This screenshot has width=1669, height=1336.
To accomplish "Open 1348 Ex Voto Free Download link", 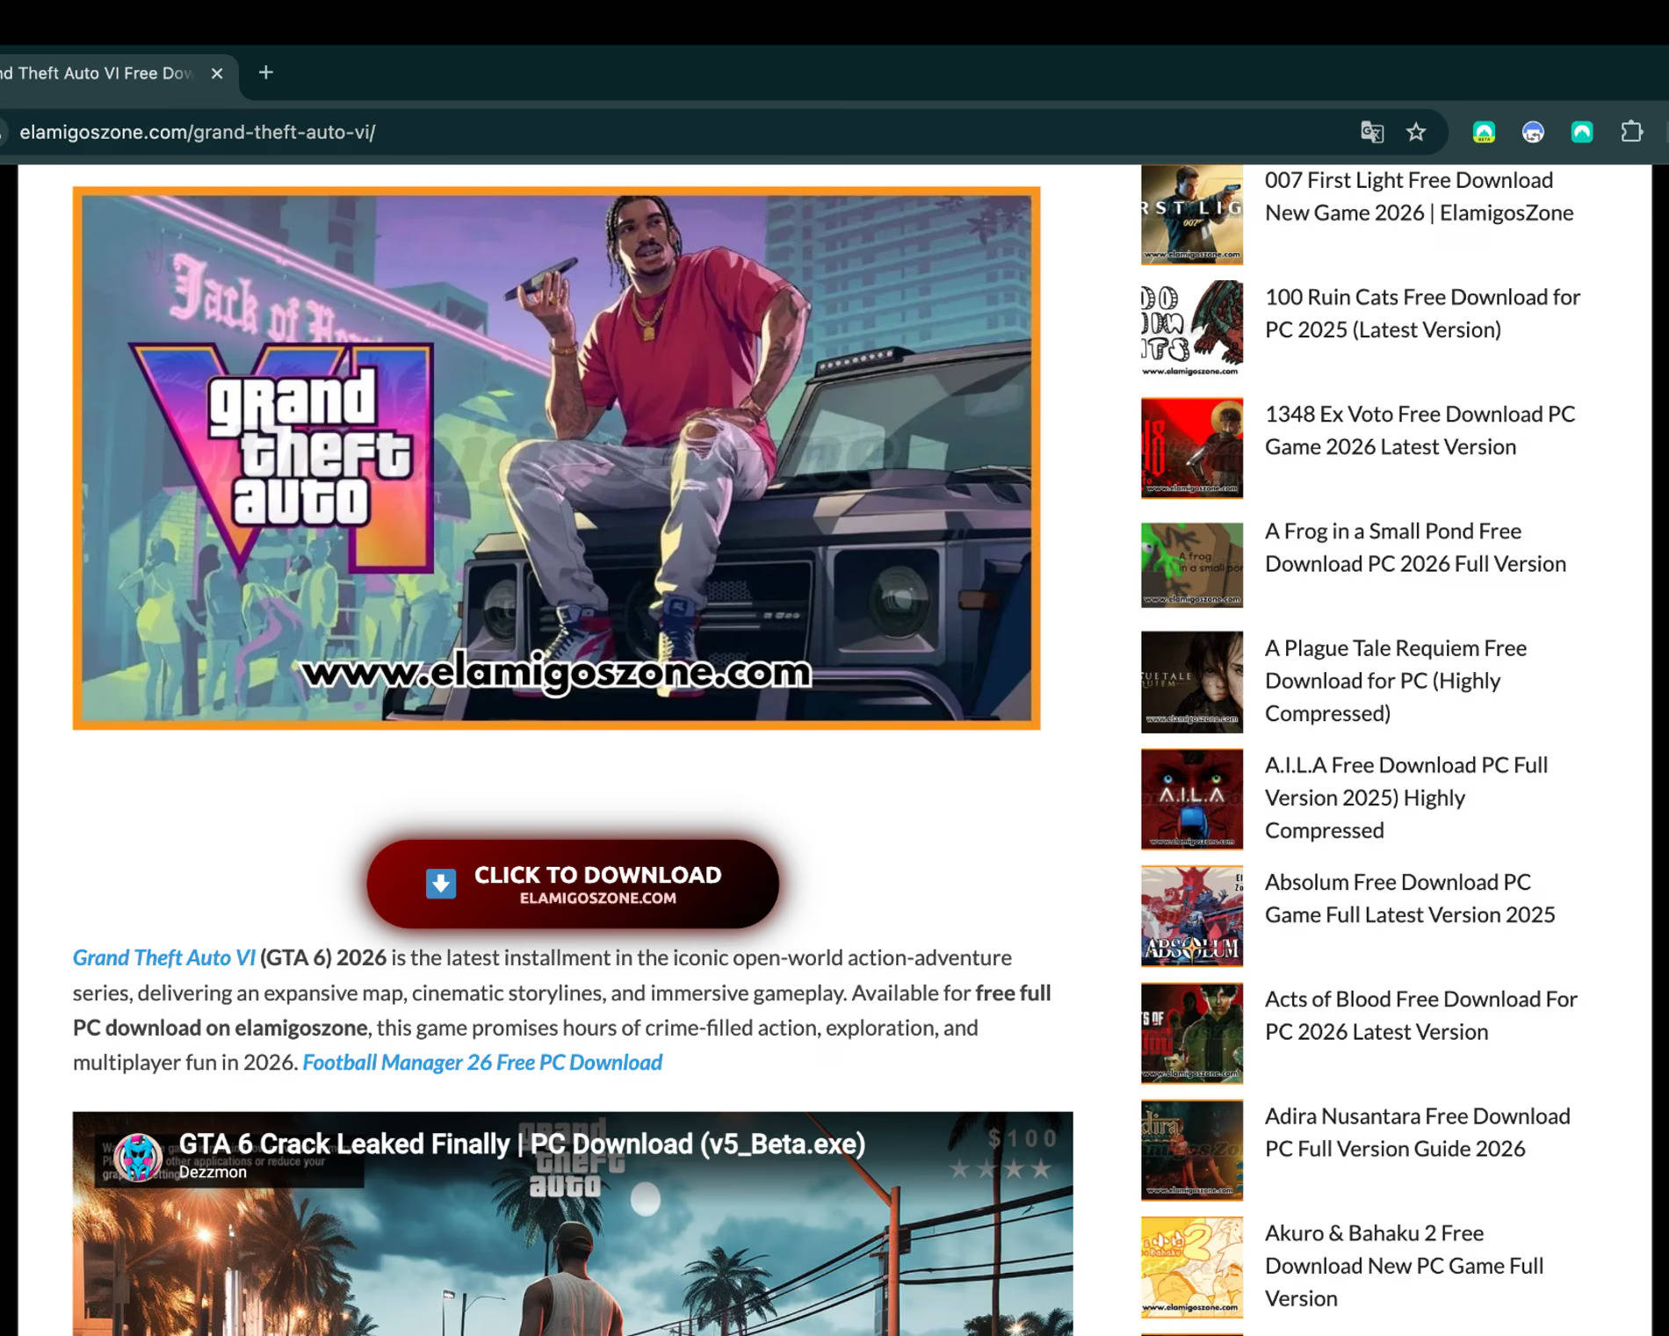I will (x=1420, y=430).
